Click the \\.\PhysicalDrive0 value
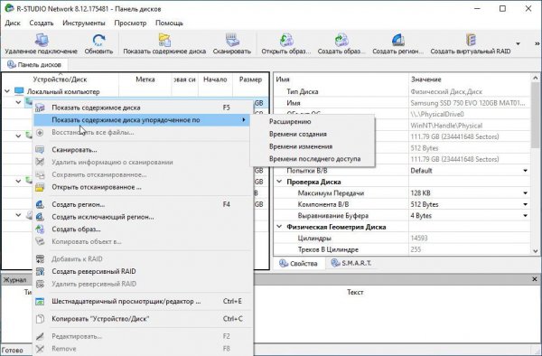This screenshot has width=542, height=356. coord(437,115)
